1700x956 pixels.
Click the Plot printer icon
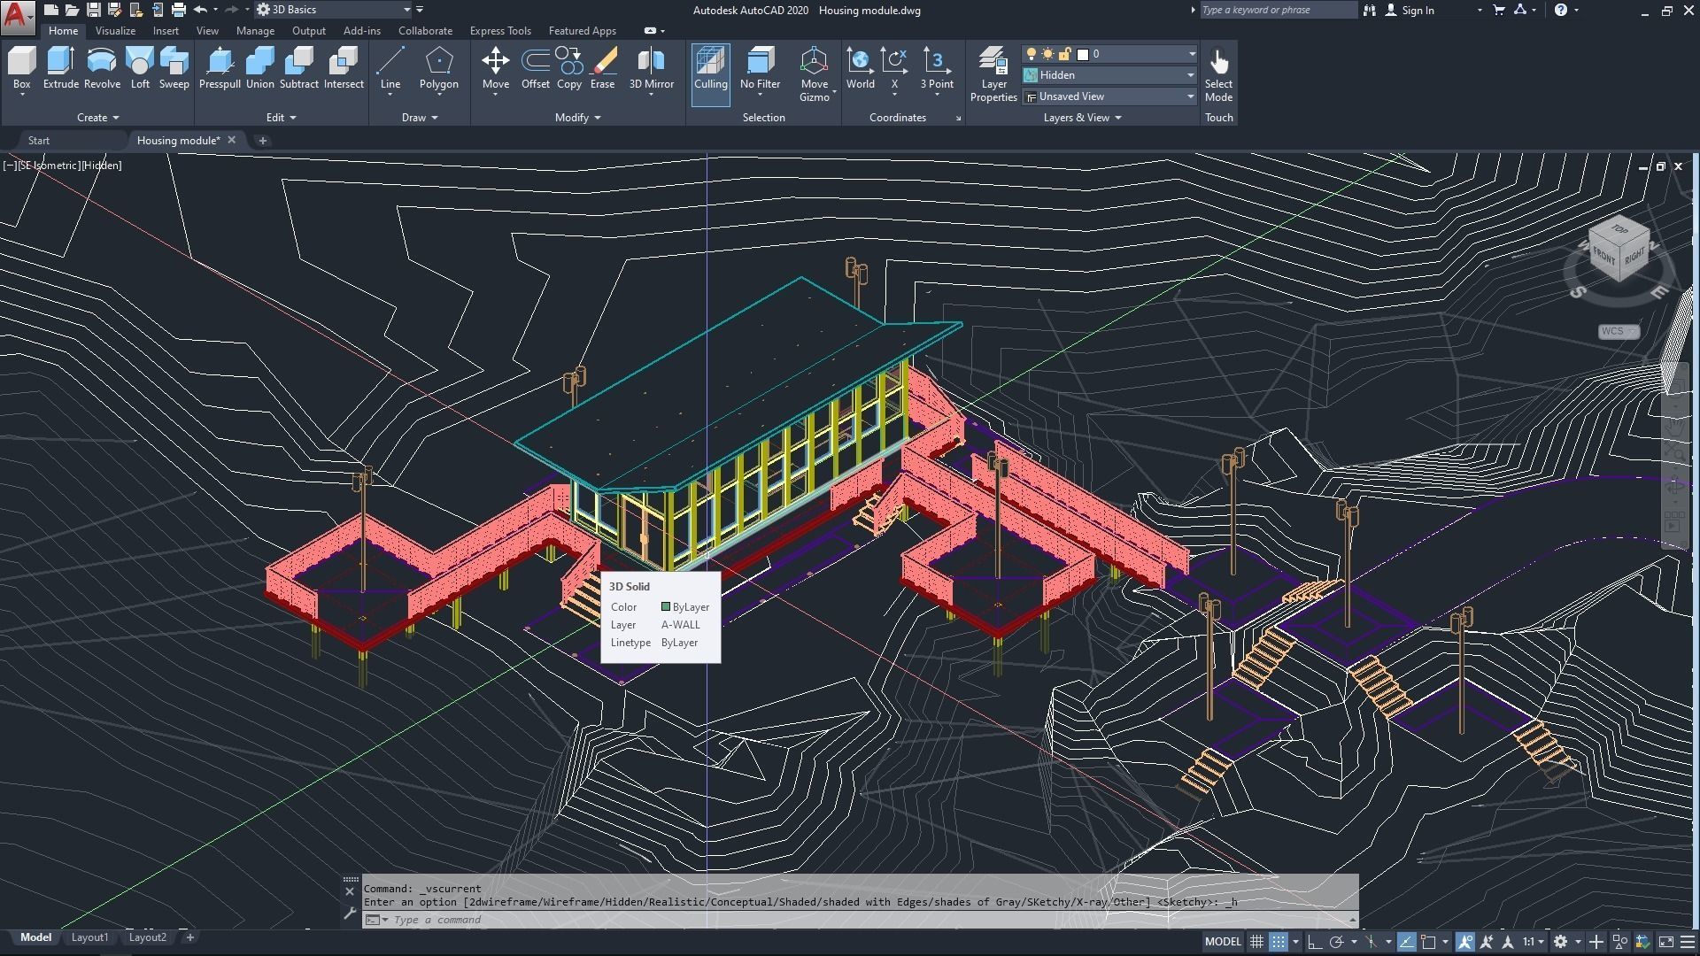pyautogui.click(x=178, y=10)
